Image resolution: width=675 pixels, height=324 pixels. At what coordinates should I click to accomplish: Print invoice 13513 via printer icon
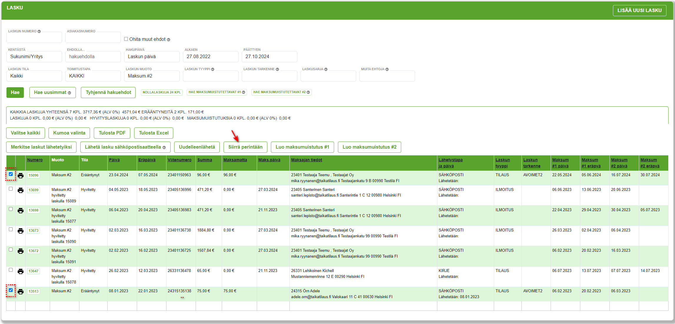click(21, 292)
